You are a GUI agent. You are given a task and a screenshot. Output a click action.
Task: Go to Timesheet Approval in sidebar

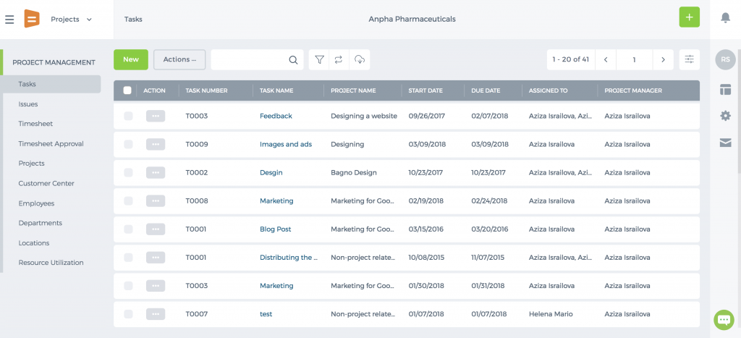coord(51,144)
